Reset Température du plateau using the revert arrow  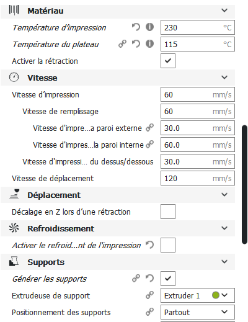click(136, 44)
